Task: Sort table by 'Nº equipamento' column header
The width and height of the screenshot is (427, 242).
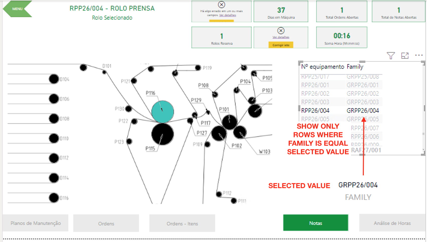Action: click(323, 67)
